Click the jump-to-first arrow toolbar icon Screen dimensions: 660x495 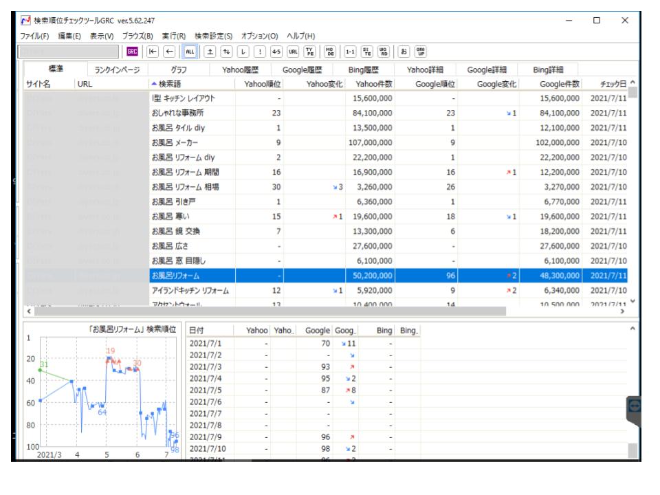point(153,52)
